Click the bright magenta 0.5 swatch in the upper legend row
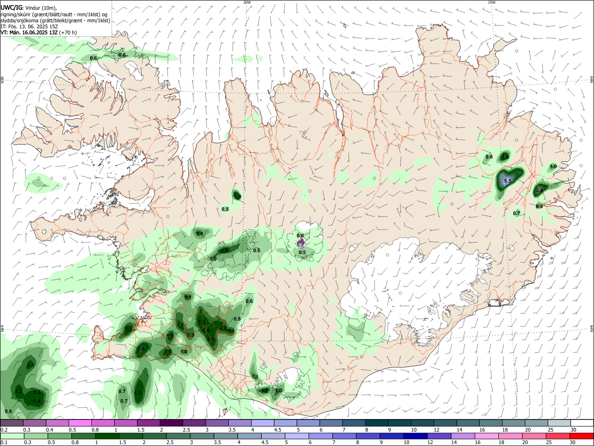Viewport: 594px width, 446px height. [x=80, y=423]
